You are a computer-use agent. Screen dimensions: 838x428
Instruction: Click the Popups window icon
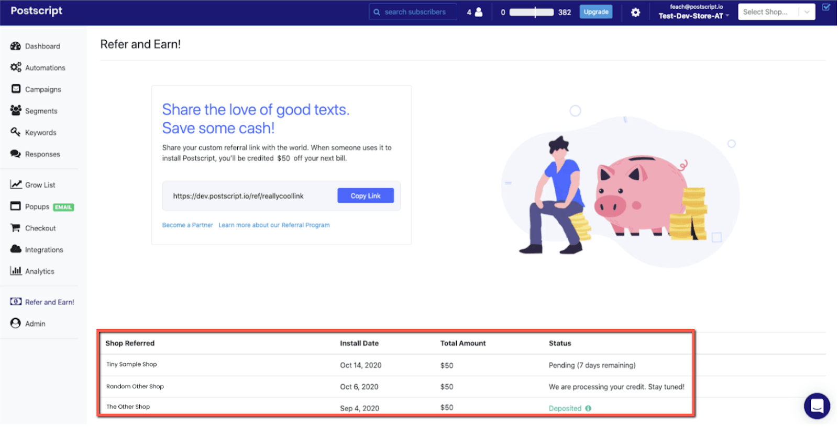16,206
